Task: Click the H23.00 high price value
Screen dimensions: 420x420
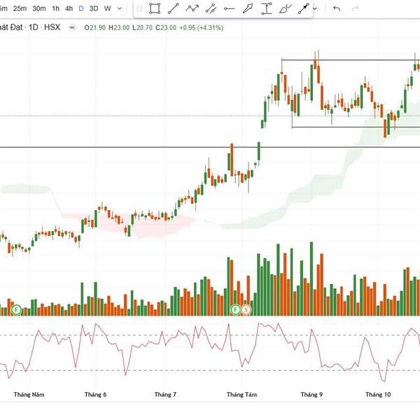Action: (119, 27)
